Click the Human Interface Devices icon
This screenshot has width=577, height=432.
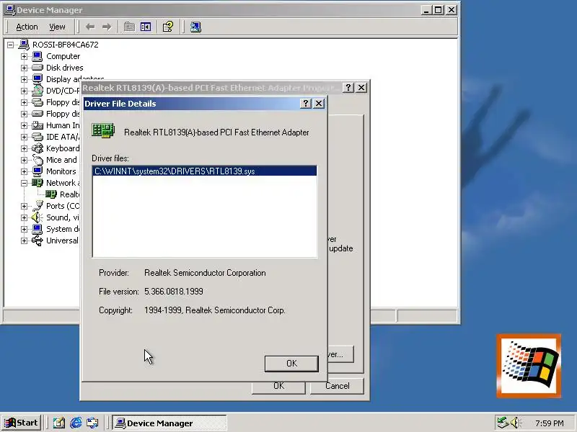(x=38, y=125)
